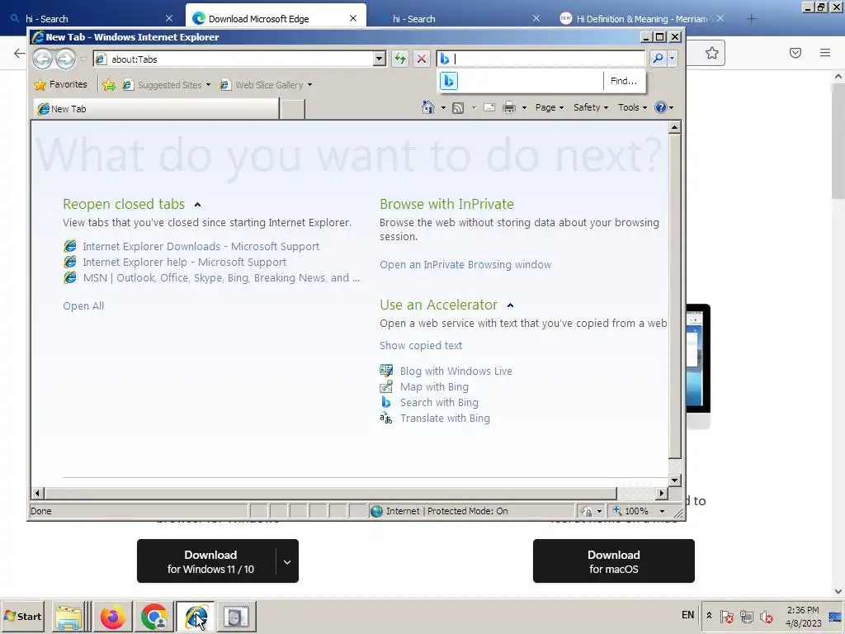Image resolution: width=845 pixels, height=634 pixels.
Task: Open the search provider dropdown arrow
Action: click(672, 59)
